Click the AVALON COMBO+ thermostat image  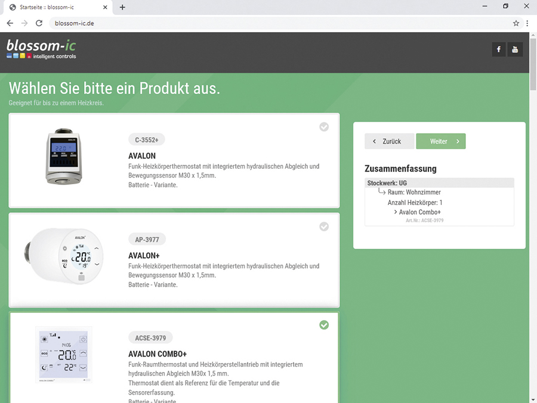[x=64, y=355]
